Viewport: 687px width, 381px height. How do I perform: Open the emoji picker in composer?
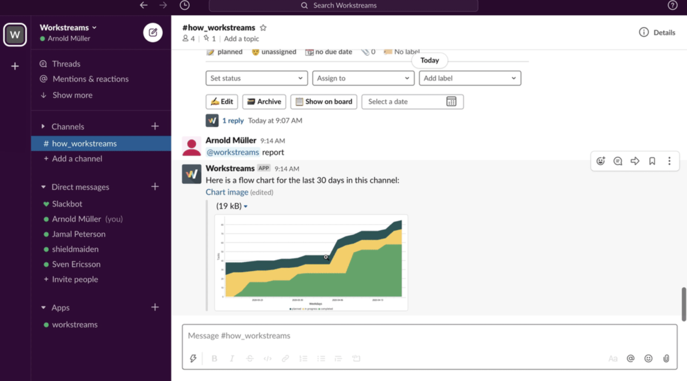(648, 358)
